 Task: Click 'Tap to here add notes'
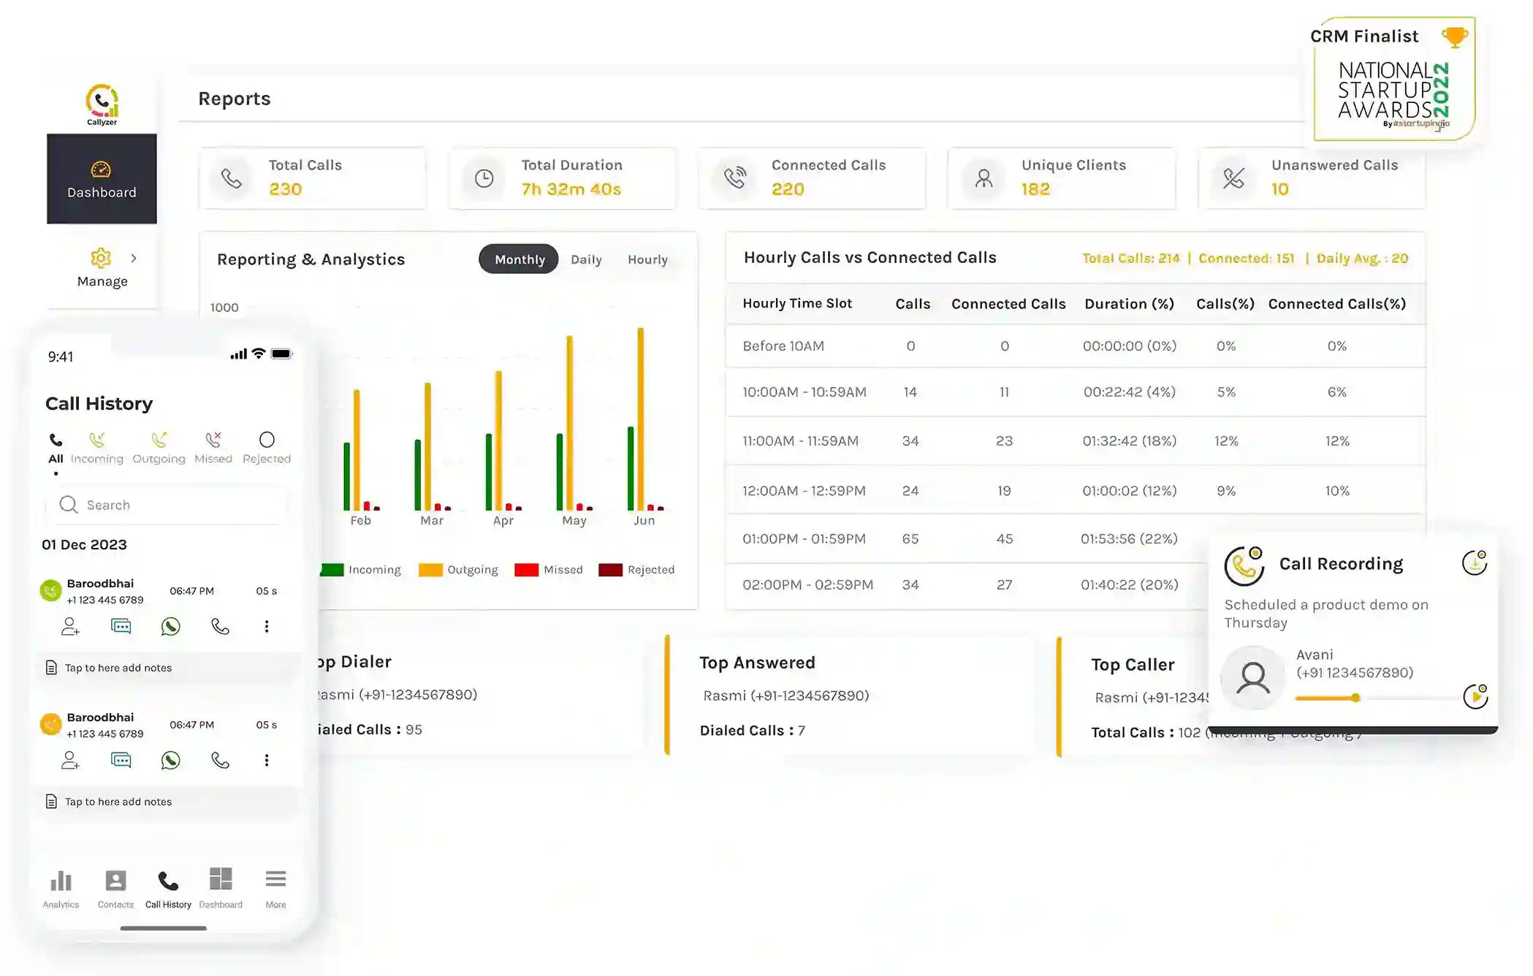[118, 667]
